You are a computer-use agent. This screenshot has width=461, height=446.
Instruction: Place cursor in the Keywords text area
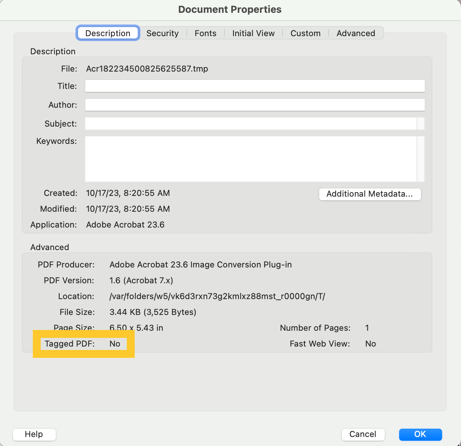[x=250, y=159]
